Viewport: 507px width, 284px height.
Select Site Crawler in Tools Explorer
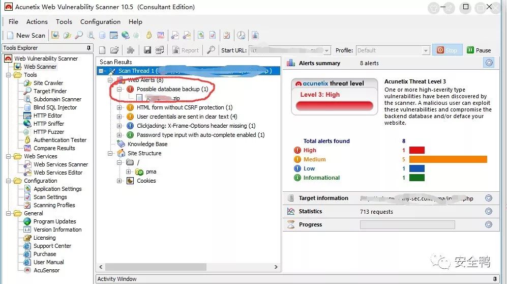48,83
